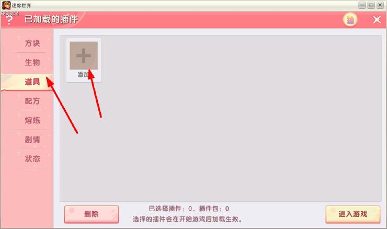Image resolution: width=387 pixels, height=229 pixels.
Task: Click the 已加载的插件 header title
Action: point(51,19)
